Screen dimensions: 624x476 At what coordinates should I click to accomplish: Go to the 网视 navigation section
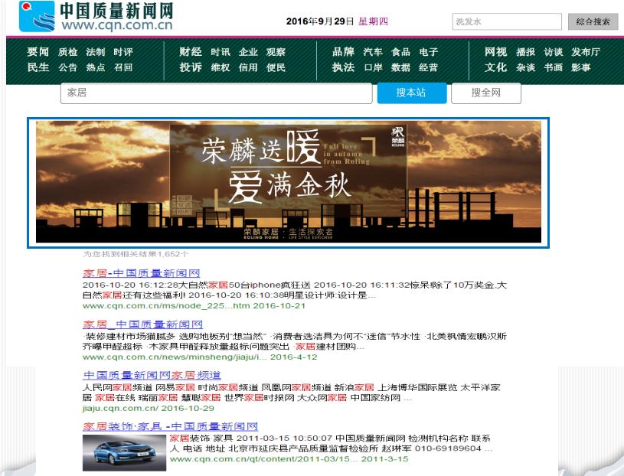(x=495, y=52)
